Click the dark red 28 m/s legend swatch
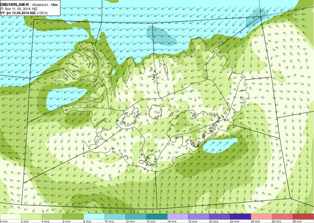Screen dimensions: 314x223 click(303, 217)
